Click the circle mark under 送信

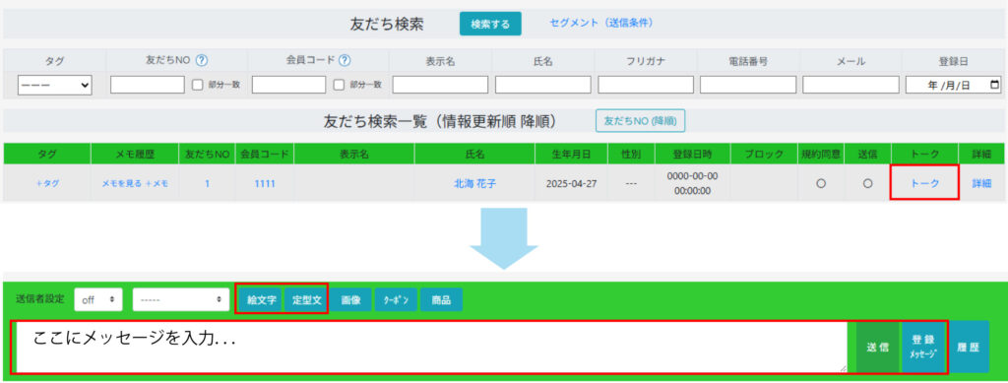[868, 184]
